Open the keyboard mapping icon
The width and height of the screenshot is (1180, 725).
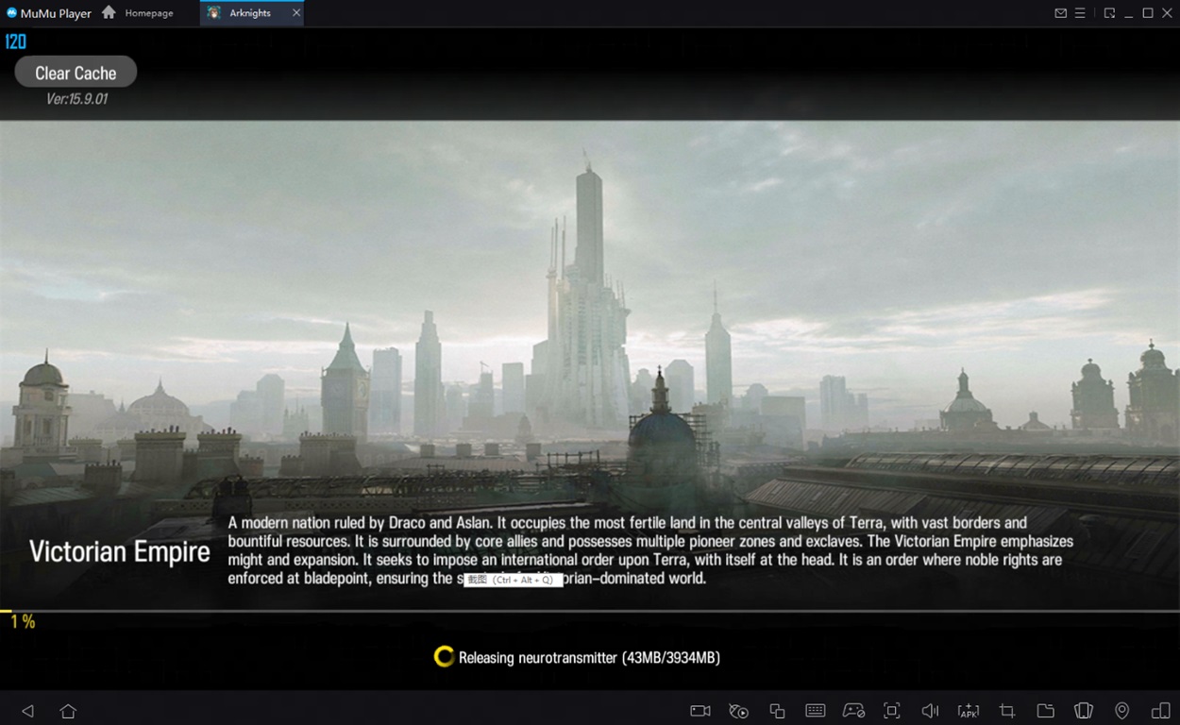816,711
